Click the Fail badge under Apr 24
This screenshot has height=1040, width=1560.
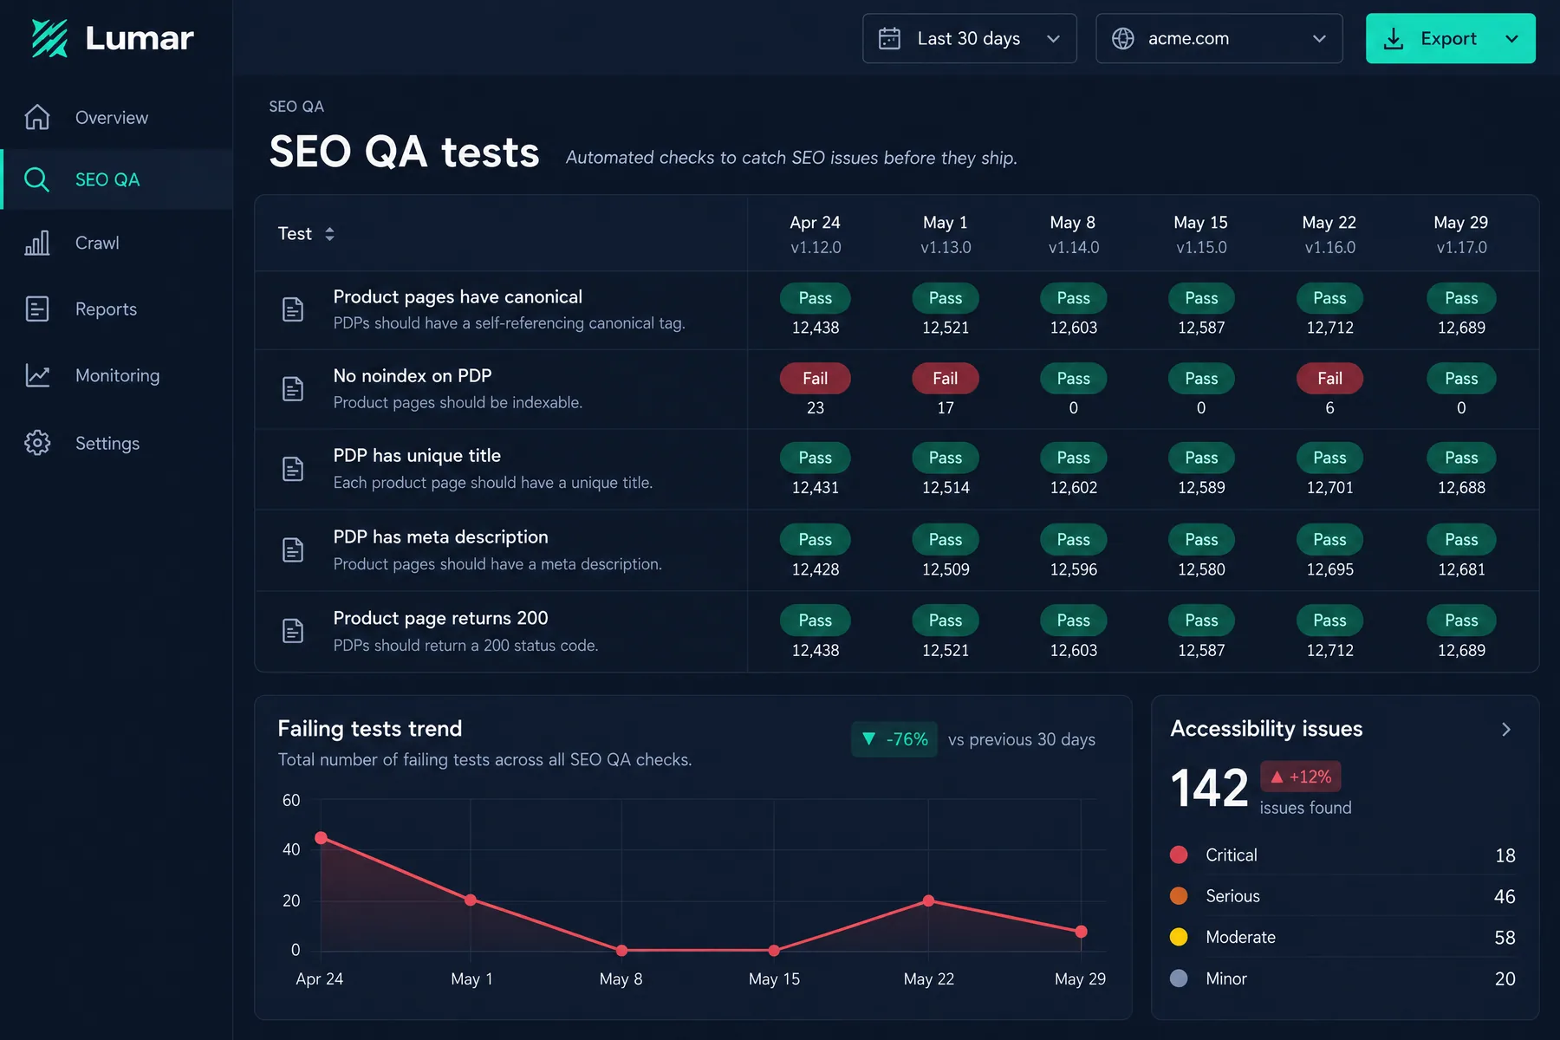(x=816, y=378)
